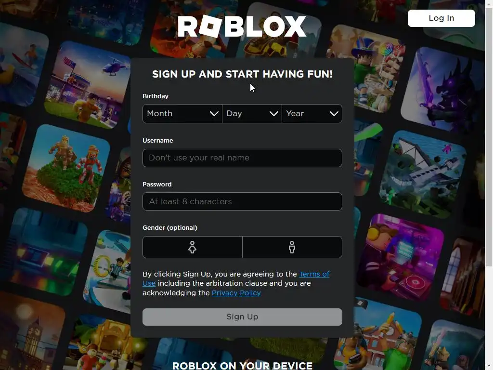The image size is (493, 370).
Task: Click the vertical page scrollbar
Action: pos(489,185)
